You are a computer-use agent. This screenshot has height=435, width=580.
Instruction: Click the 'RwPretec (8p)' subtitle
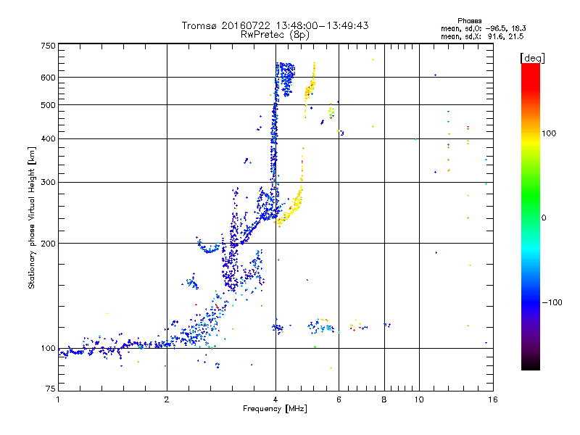coord(275,35)
